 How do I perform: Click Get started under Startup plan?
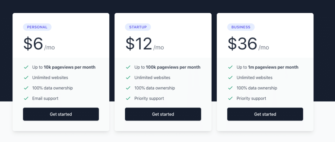click(x=163, y=114)
